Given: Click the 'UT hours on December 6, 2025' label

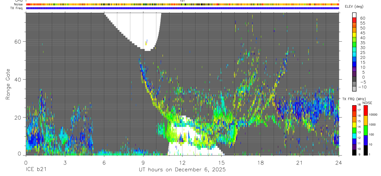Looking at the screenshot, I should tap(182, 170).
